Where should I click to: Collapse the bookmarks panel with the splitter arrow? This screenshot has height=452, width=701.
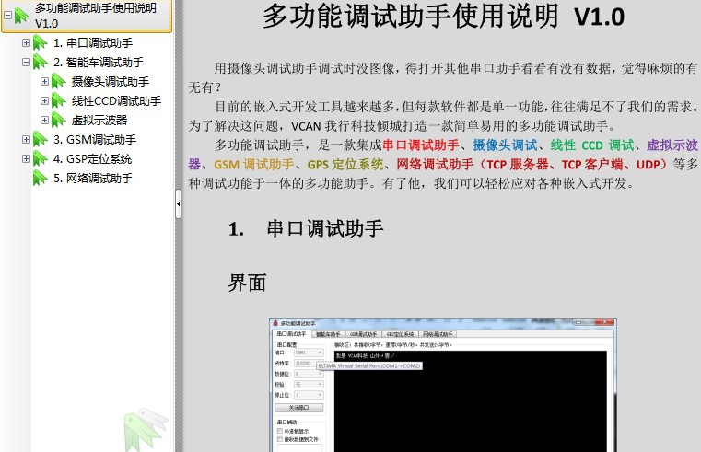[178, 204]
